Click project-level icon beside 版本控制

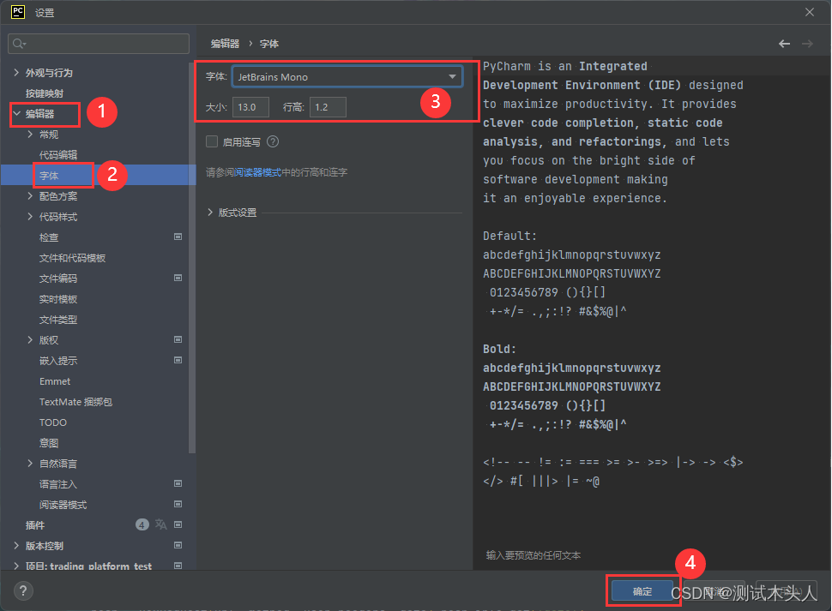point(178,545)
